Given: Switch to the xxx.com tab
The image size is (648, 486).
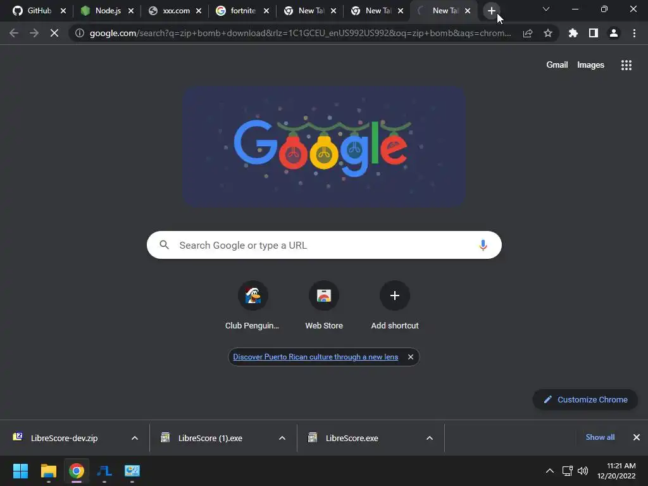Looking at the screenshot, I should pos(170,11).
